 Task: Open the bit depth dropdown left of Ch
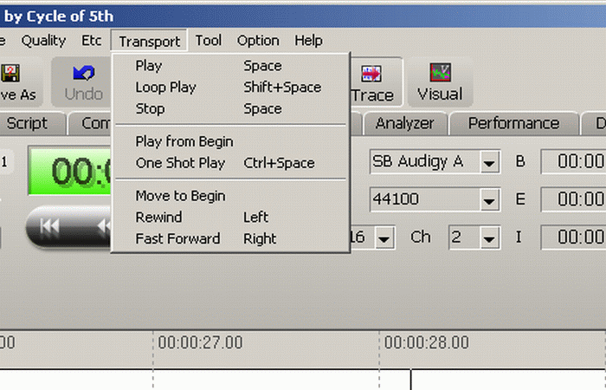tap(384, 237)
